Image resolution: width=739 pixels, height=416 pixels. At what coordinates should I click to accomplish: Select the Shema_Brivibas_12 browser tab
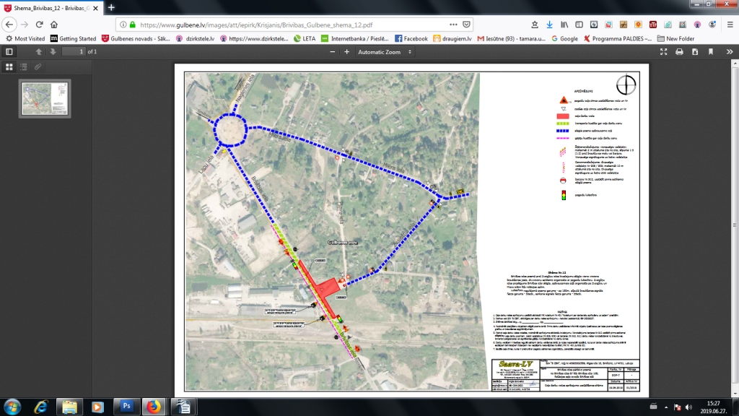pyautogui.click(x=51, y=7)
